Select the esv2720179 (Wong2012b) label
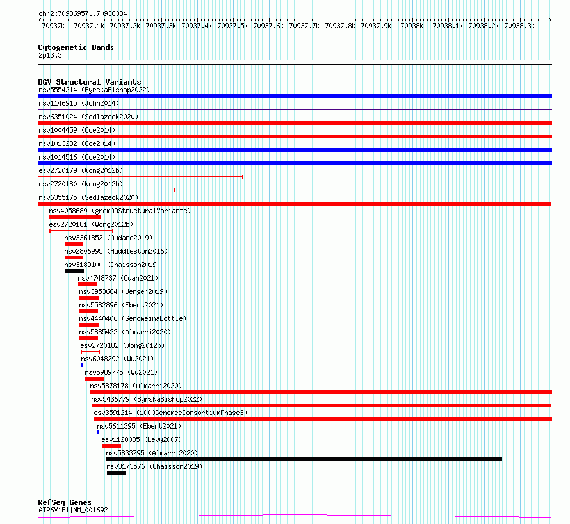The image size is (570, 524). click(81, 170)
